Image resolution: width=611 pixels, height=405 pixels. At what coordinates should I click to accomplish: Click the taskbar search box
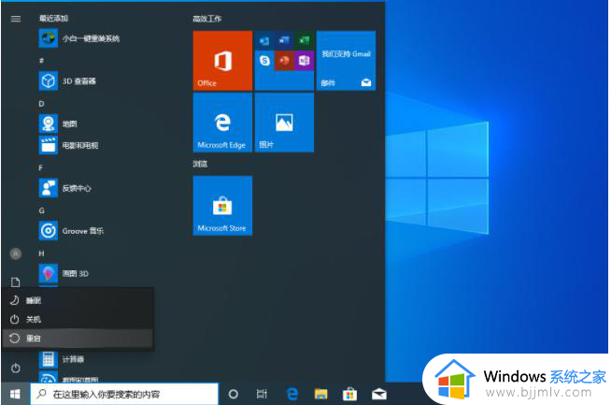pos(124,394)
